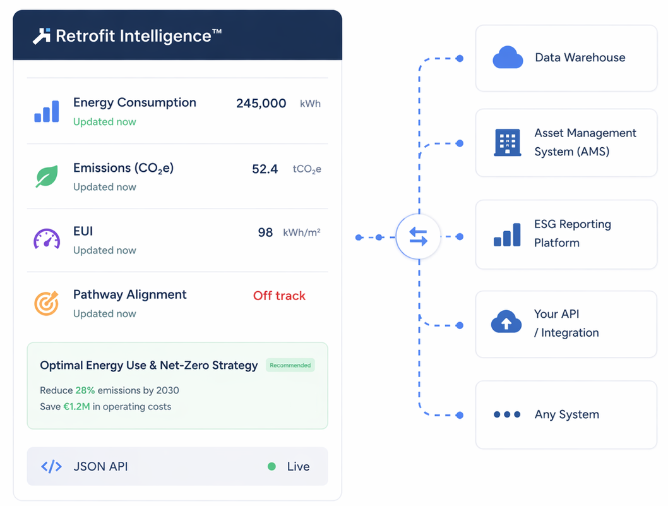Viewport: 668px width, 506px height.
Task: Click the red Off track status
Action: point(279,296)
